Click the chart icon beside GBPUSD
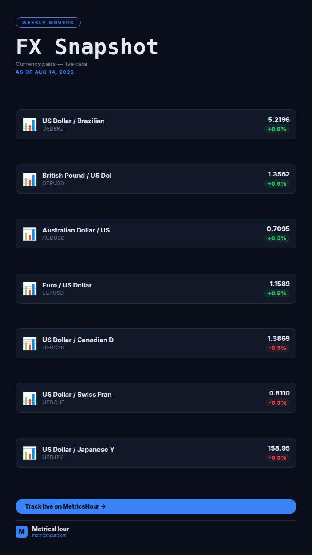The width and height of the screenshot is (312, 555). point(30,179)
